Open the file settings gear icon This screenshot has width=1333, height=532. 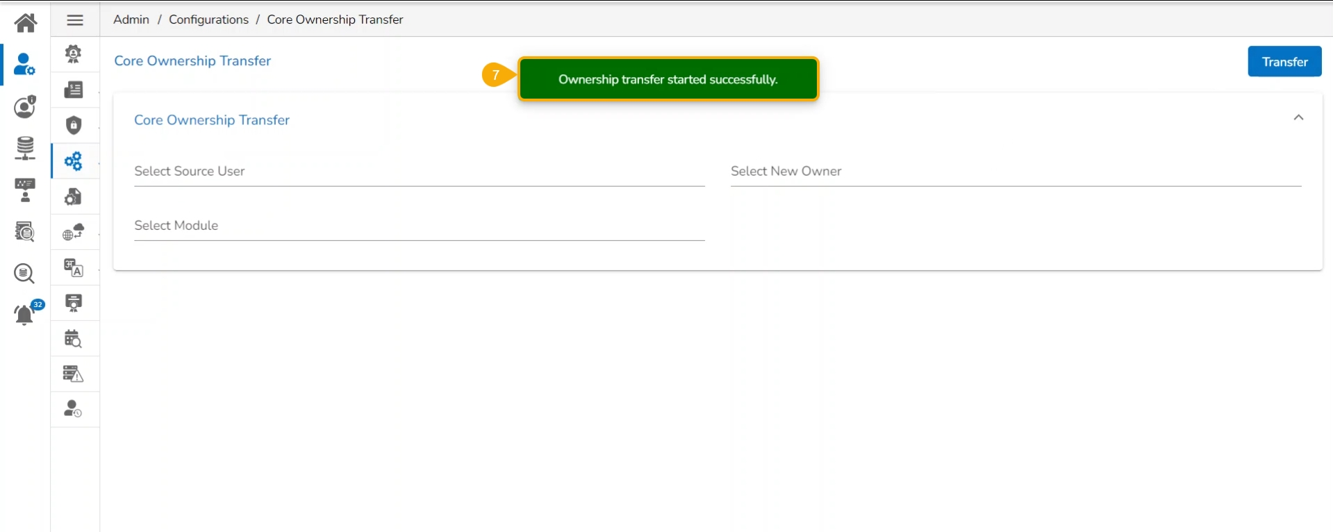(74, 197)
